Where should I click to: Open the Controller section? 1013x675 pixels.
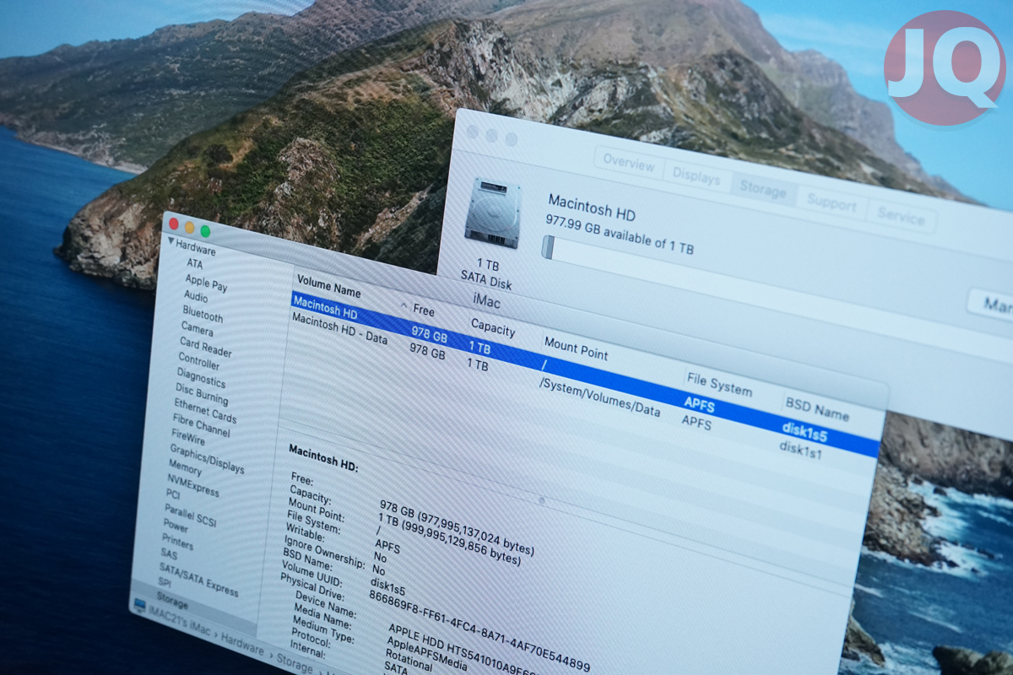[199, 361]
